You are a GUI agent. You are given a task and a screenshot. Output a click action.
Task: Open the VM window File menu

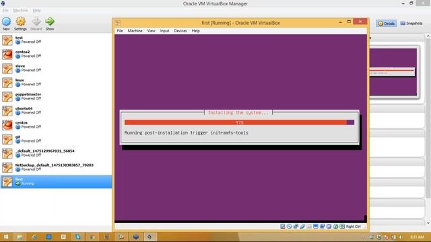click(x=120, y=31)
